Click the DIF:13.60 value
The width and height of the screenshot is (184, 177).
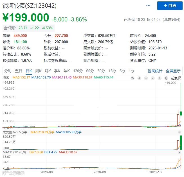36,152
